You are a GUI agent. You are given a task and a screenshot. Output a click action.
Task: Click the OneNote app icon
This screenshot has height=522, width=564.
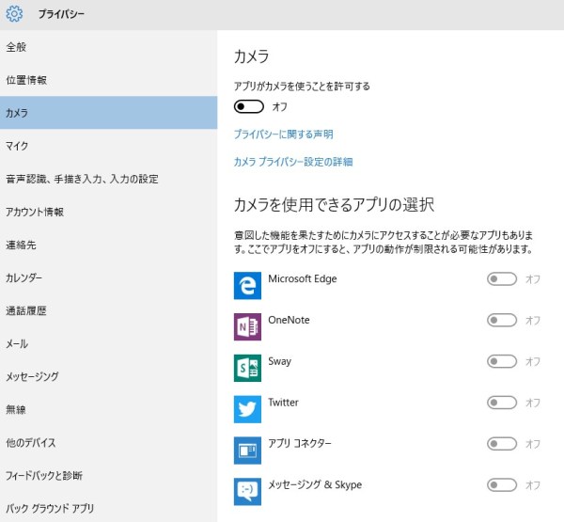point(247,326)
